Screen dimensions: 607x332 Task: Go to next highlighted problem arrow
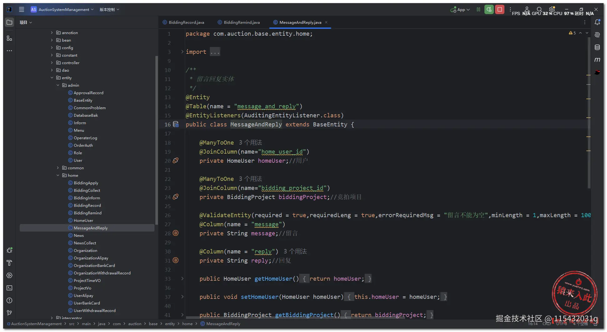(587, 33)
